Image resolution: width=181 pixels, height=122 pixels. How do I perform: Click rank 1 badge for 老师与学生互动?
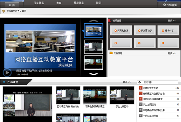[141, 88]
